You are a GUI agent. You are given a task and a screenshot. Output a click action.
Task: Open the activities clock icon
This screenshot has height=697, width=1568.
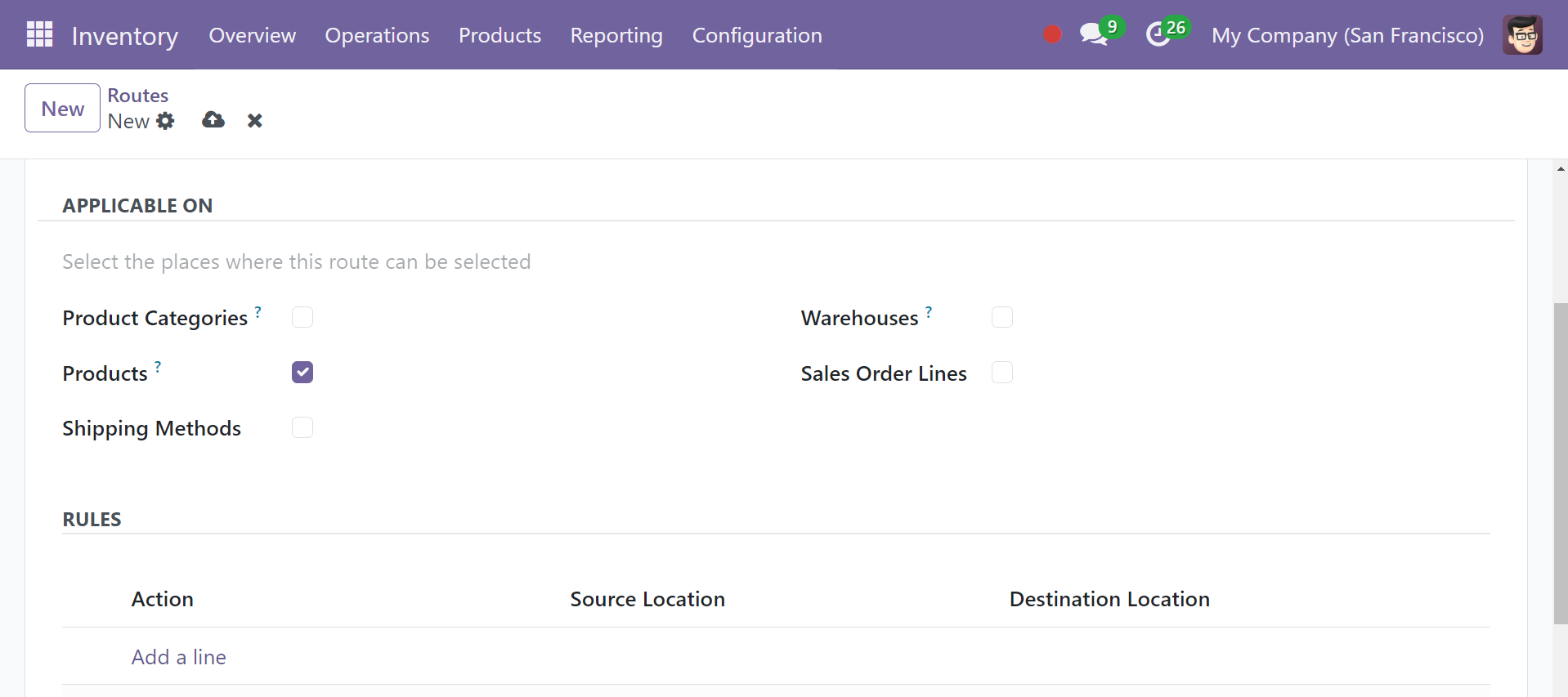[1158, 34]
